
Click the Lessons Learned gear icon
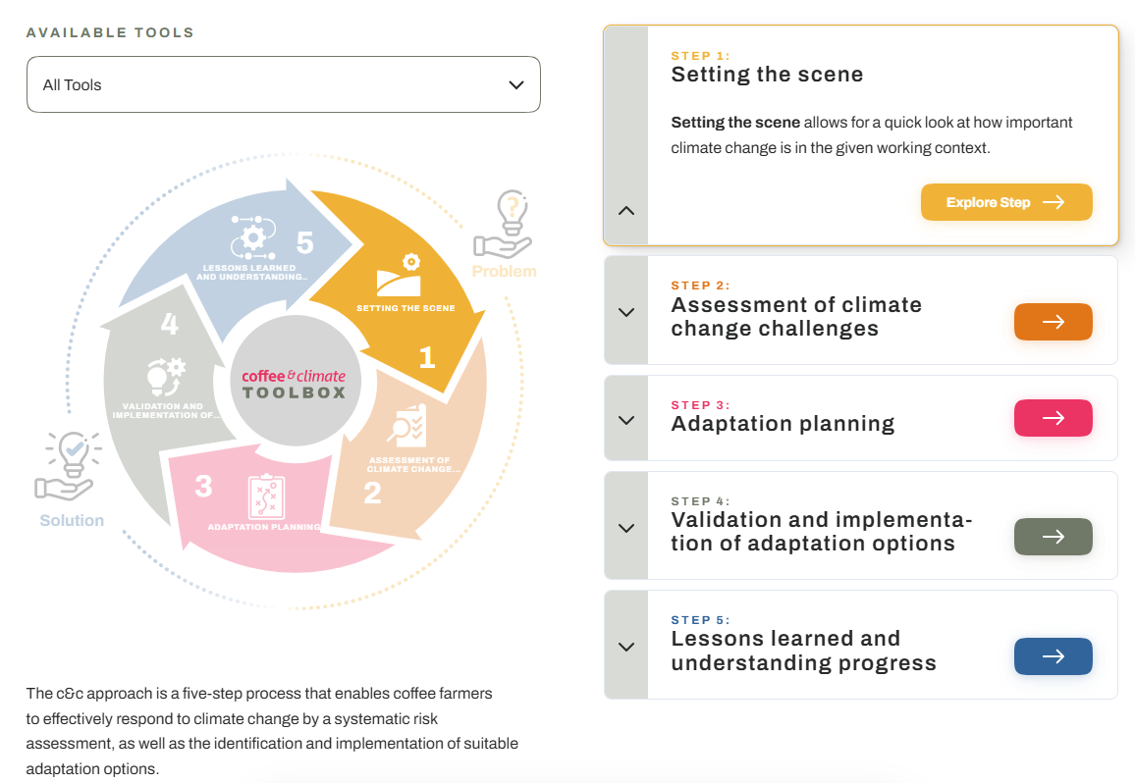(252, 236)
